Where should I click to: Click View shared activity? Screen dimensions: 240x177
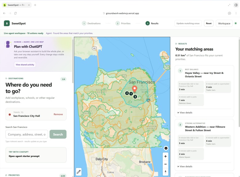pyautogui.click(x=25, y=65)
